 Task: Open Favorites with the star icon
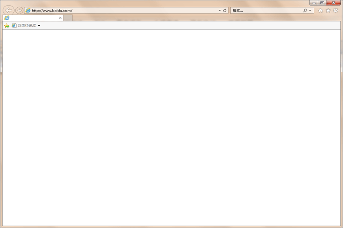(328, 10)
